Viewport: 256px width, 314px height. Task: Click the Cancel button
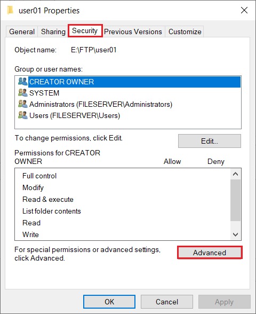pyautogui.click(x=167, y=302)
